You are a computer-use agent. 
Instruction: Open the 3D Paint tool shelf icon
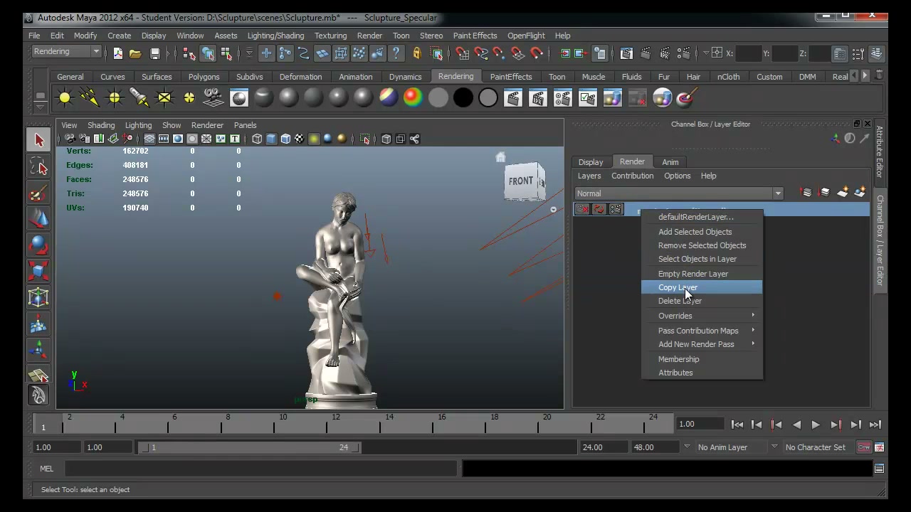pos(686,98)
